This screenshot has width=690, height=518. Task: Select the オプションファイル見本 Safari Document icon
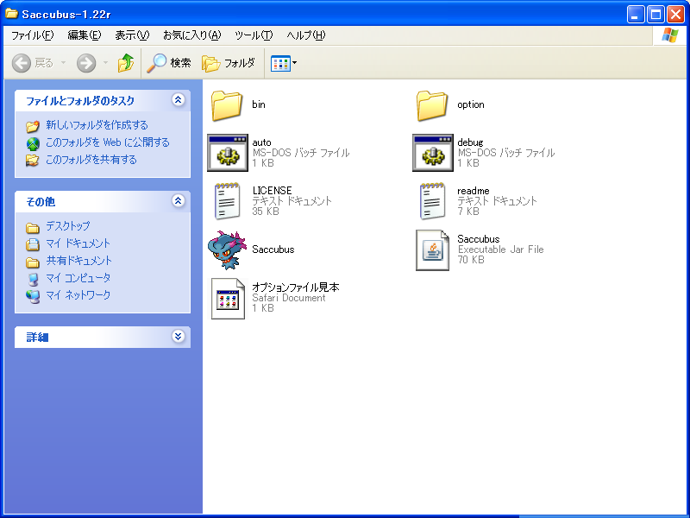pyautogui.click(x=228, y=298)
